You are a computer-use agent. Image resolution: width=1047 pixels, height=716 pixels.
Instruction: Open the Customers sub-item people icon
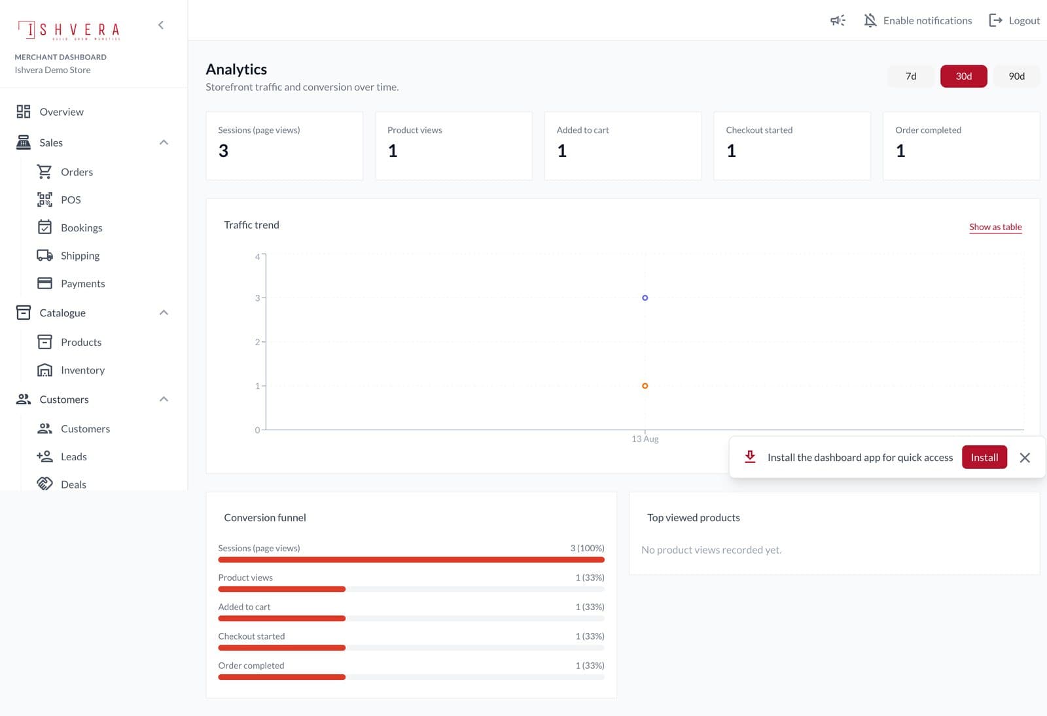(44, 428)
